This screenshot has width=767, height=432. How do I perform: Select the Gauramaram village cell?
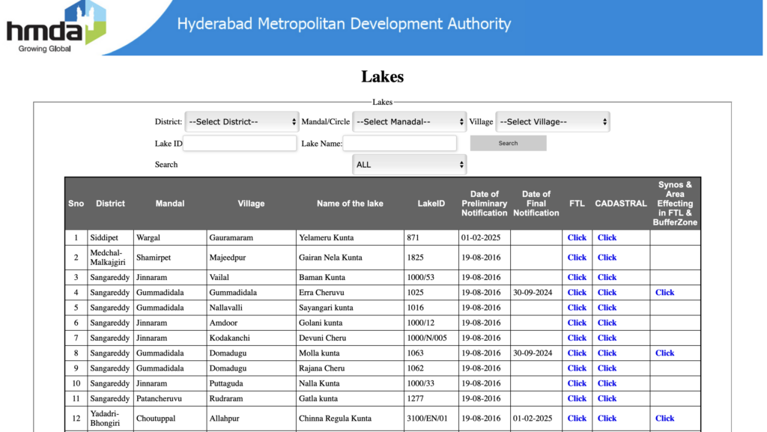(251, 237)
